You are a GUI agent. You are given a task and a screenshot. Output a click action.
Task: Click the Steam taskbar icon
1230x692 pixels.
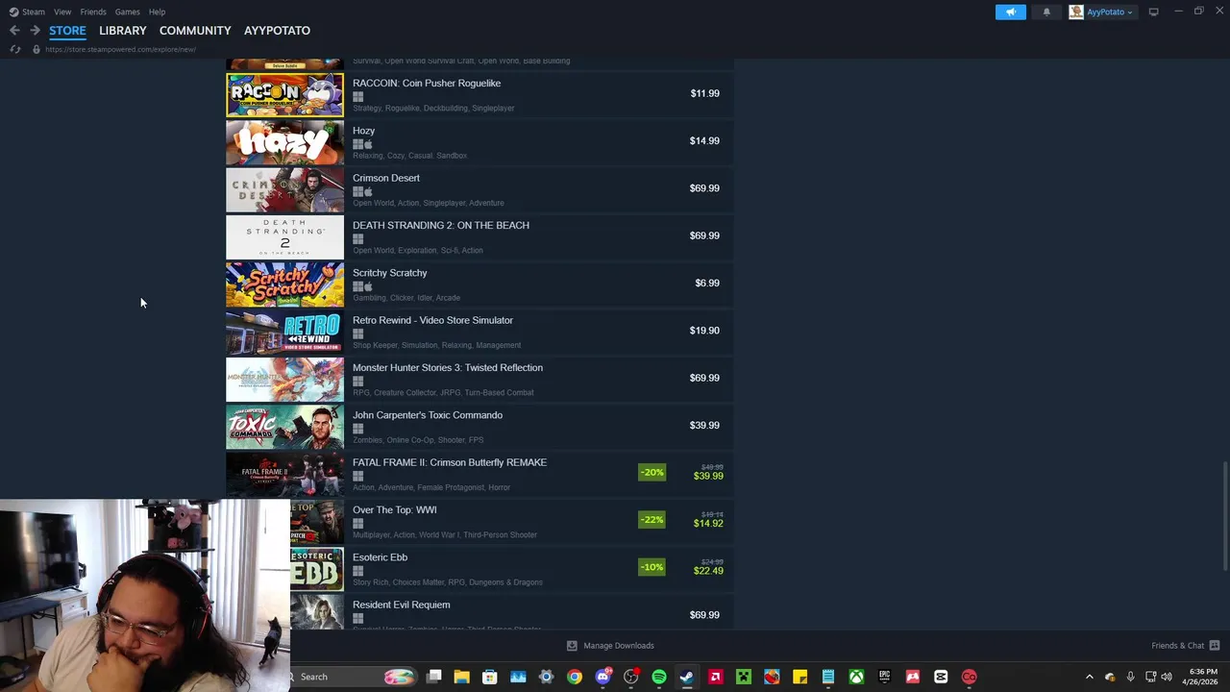click(687, 677)
